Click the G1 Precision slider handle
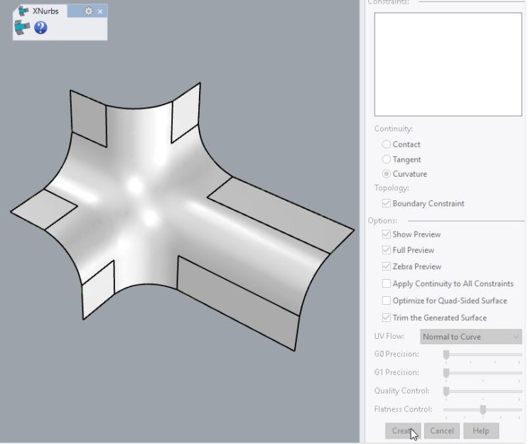 click(x=446, y=373)
